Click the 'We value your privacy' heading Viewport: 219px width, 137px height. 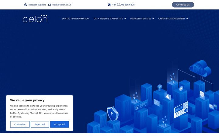[x=27, y=100]
